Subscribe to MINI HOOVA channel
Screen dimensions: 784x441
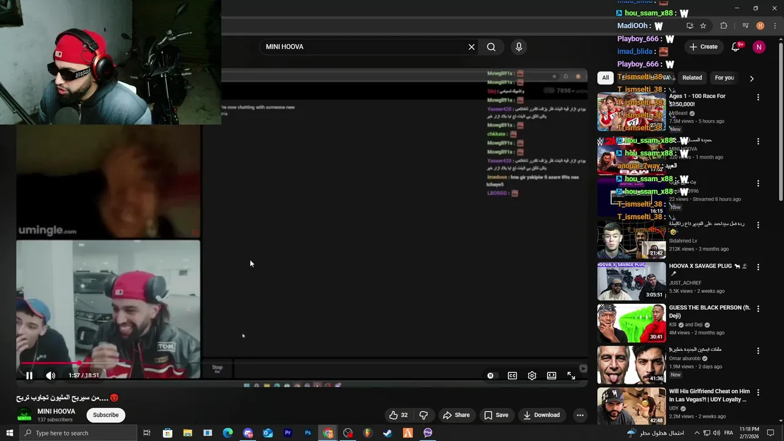click(x=105, y=415)
